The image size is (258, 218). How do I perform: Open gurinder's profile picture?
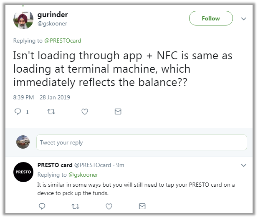click(23, 20)
